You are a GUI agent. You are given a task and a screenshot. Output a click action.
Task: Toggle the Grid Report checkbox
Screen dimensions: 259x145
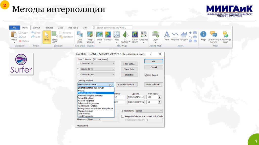(145, 75)
